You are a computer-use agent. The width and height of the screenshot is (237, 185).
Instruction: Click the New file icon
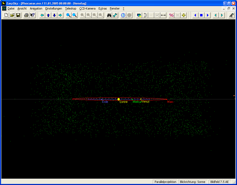[x=6, y=15]
